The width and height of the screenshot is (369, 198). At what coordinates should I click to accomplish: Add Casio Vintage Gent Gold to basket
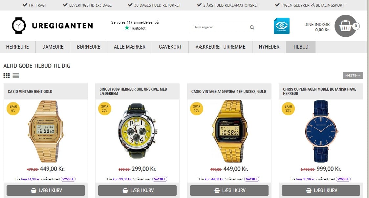tap(46, 190)
